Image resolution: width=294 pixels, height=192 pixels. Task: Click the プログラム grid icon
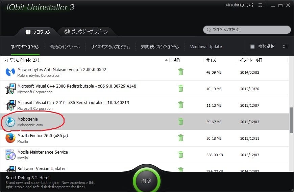click(x=28, y=32)
